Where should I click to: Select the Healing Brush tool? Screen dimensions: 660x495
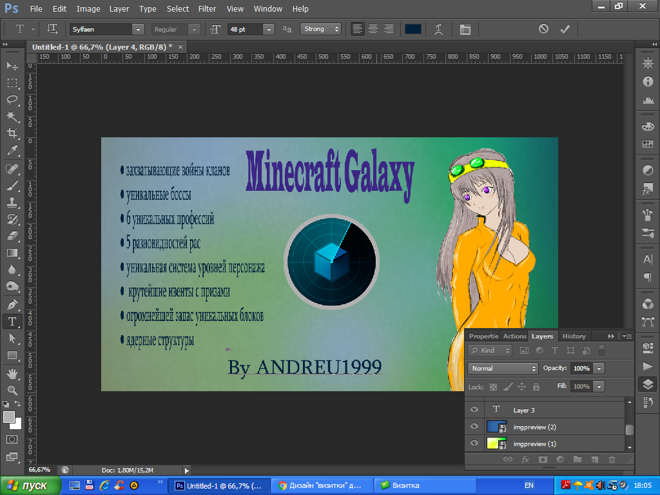[x=12, y=169]
